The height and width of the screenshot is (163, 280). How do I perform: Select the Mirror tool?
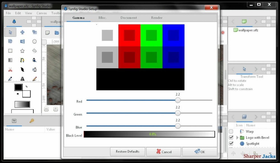pyautogui.click(x=22, y=42)
